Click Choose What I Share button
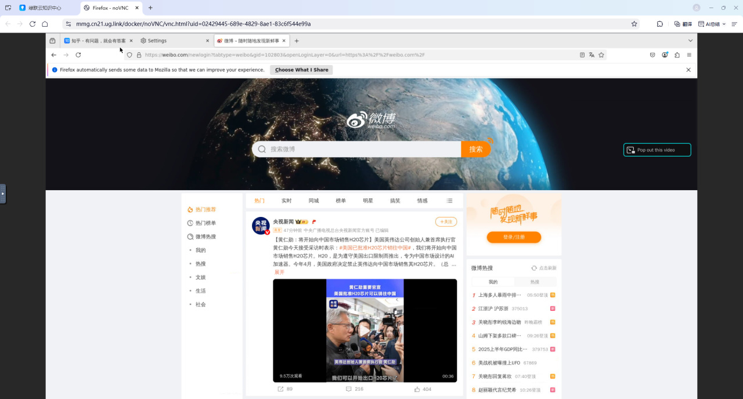Image resolution: width=743 pixels, height=399 pixels. pyautogui.click(x=301, y=70)
